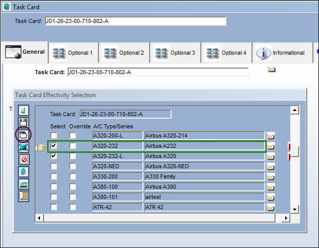The image size is (319, 248).
Task: Click the General tab Task Card field
Action: coord(158,72)
